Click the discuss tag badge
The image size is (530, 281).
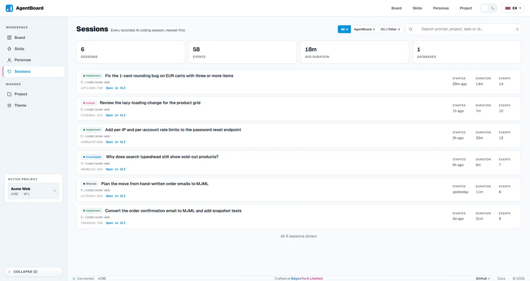click(x=90, y=184)
